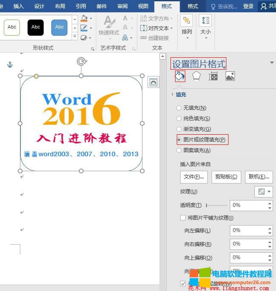The width and height of the screenshot is (276, 291).
Task: Select the 无填充(N) radio option
Action: pos(179,108)
